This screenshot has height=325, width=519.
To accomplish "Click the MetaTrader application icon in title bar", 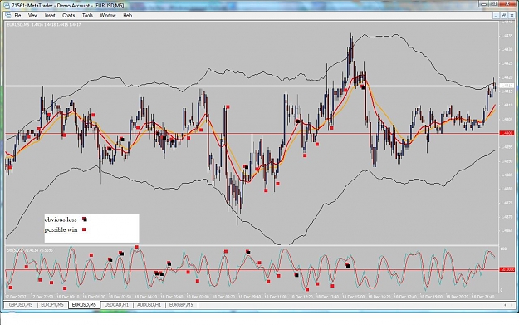I will pos(6,6).
